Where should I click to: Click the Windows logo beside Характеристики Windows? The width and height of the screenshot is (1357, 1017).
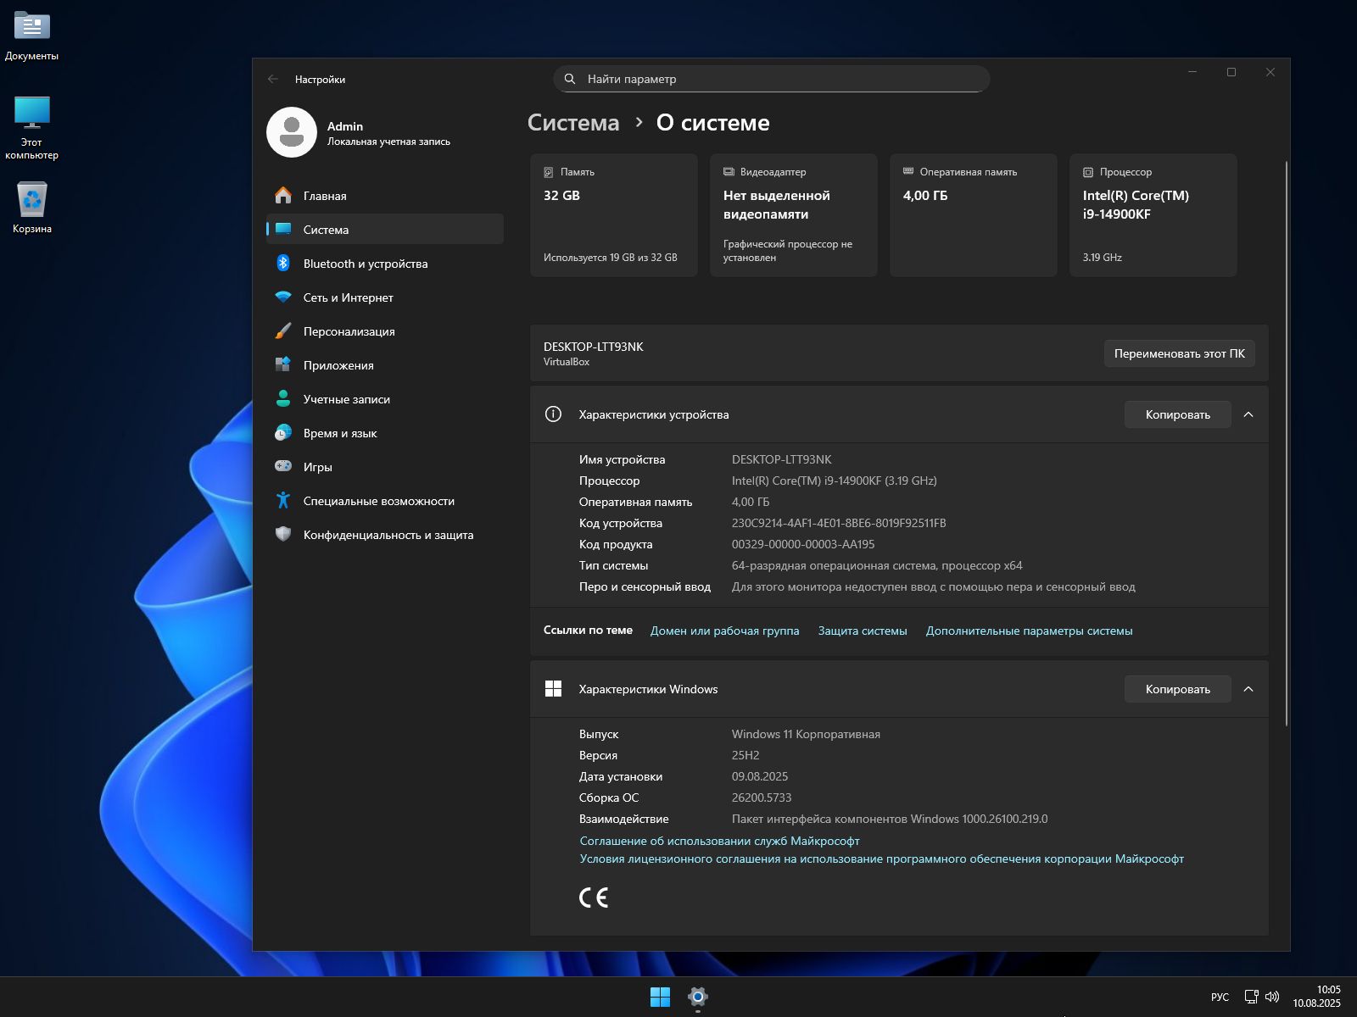tap(553, 689)
